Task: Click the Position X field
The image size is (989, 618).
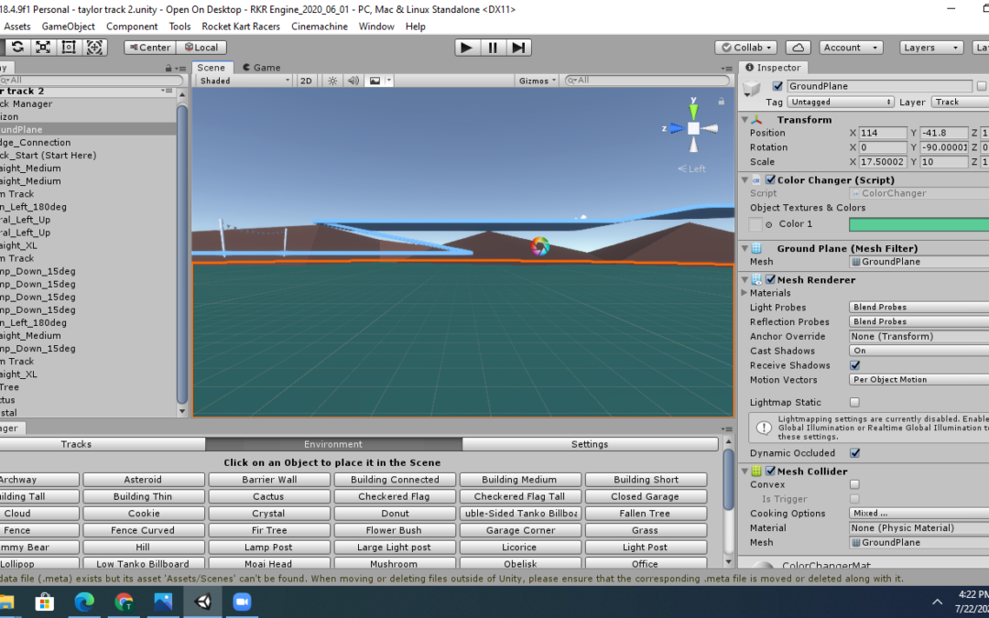Action: (x=883, y=133)
